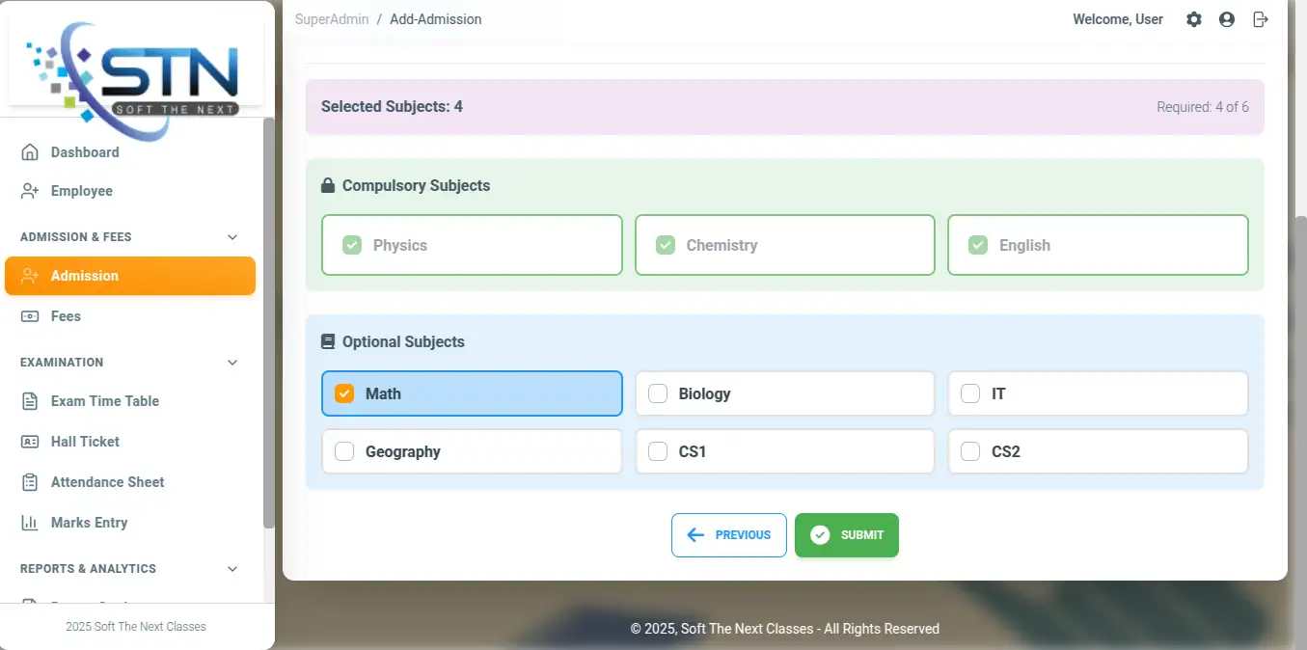Click the Attendance Sheet clipboard icon
The height and width of the screenshot is (650, 1307).
tap(30, 482)
